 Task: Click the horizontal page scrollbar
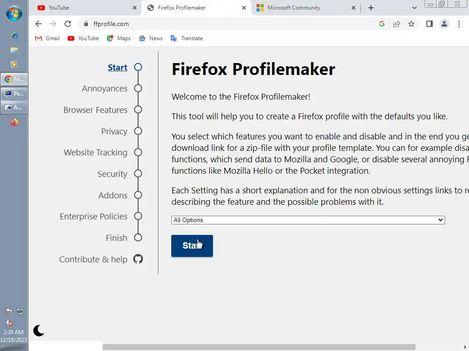[259, 347]
